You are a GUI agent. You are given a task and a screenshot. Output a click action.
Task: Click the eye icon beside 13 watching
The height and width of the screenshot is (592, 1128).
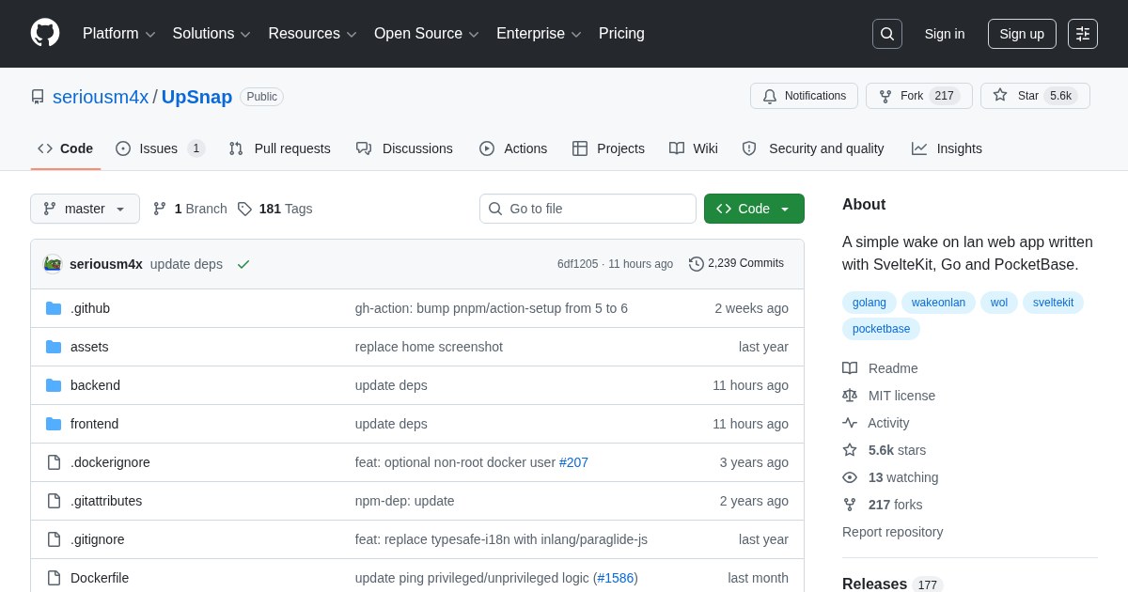pyautogui.click(x=850, y=477)
